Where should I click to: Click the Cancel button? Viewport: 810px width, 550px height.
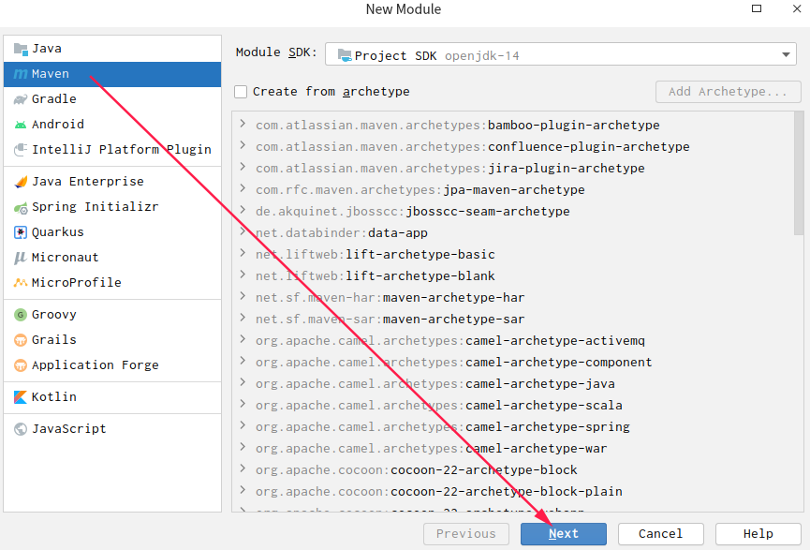(661, 534)
